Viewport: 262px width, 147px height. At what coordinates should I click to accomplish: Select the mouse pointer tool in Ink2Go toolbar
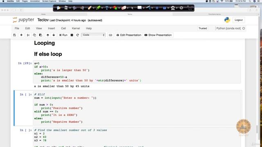[132, 8]
